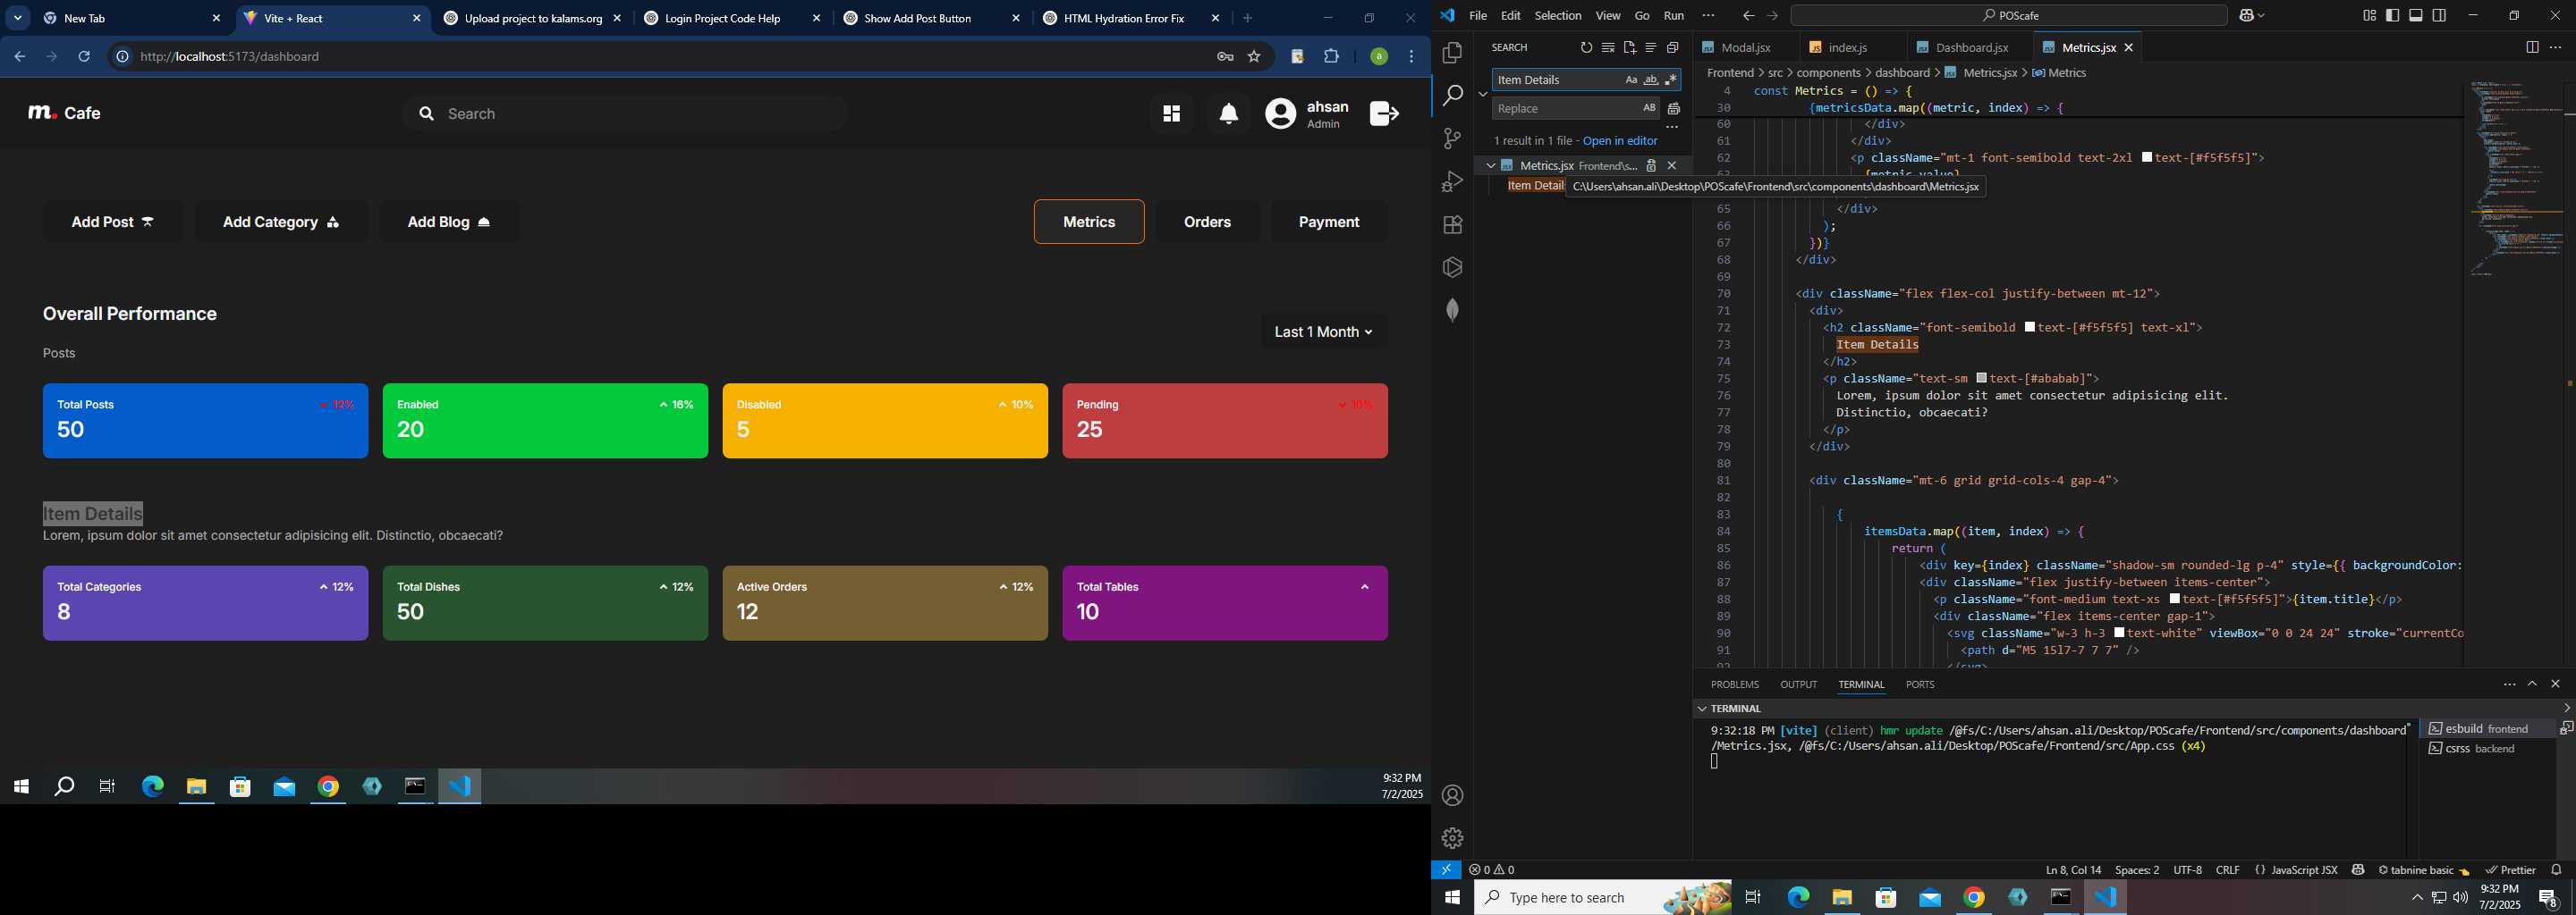Click Payment button on dashboard
The width and height of the screenshot is (2576, 915).
click(x=1328, y=222)
